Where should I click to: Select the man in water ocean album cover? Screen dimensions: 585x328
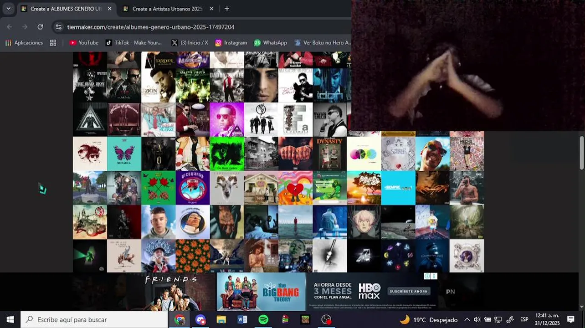pyautogui.click(x=295, y=222)
